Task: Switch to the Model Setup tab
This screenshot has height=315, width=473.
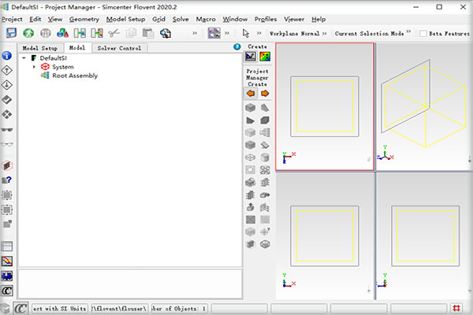Action: point(38,48)
